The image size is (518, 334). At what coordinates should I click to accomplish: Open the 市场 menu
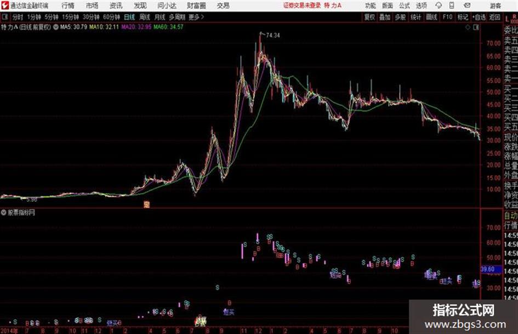[92, 5]
